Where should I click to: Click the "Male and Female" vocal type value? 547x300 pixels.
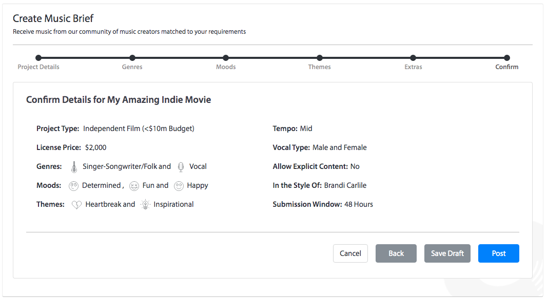[x=339, y=147]
